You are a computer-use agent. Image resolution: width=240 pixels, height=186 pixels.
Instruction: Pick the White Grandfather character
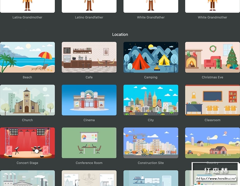(x=151, y=6)
